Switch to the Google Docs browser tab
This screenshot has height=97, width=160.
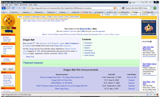[99, 12]
